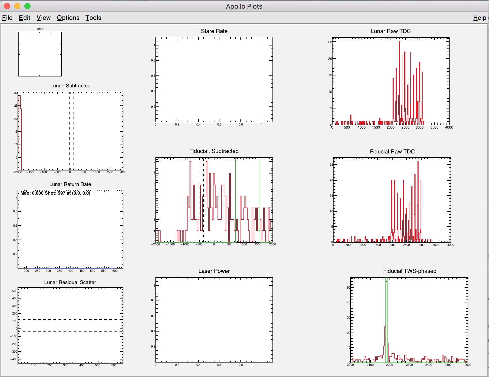
Task: Click the 'Laser Power' title
Action: (x=214, y=271)
